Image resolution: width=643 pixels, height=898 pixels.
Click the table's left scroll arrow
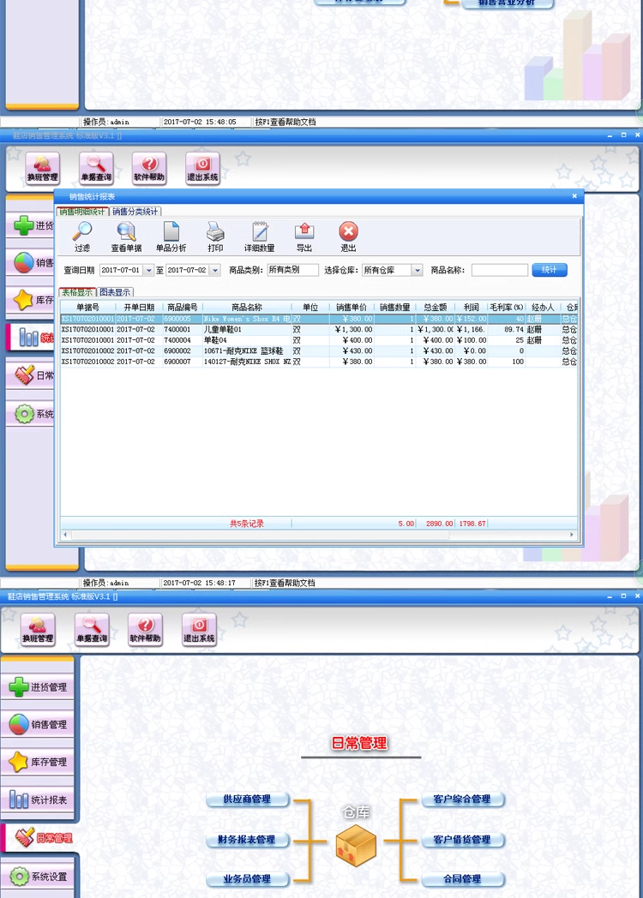point(65,535)
